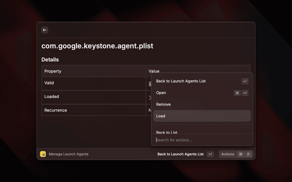Viewport: 292px width, 182px height.
Task: Click the partially hidden Loaded status icon
Action: click(150, 97)
